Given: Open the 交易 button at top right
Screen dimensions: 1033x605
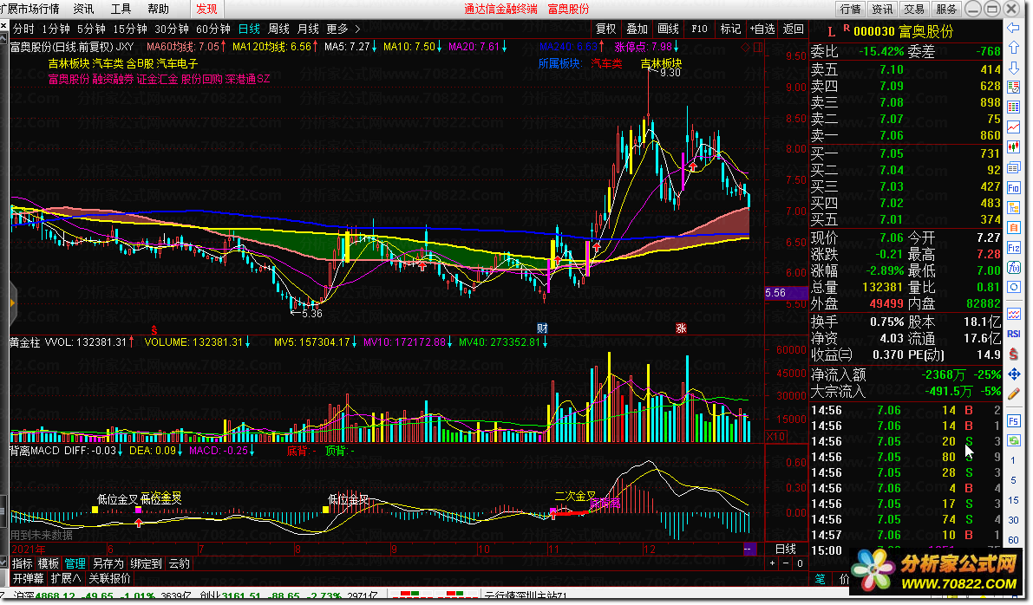Looking at the screenshot, I should pyautogui.click(x=914, y=9).
